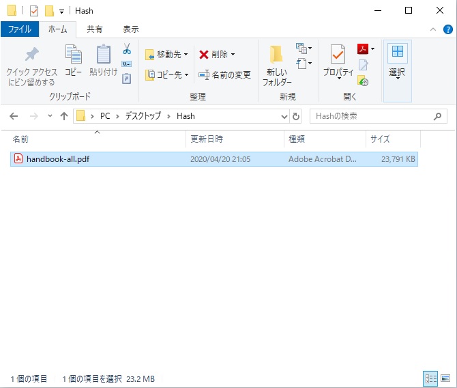Image resolution: width=457 pixels, height=388 pixels.
Task: Click the Paste shortcut icon
Action: tap(126, 79)
